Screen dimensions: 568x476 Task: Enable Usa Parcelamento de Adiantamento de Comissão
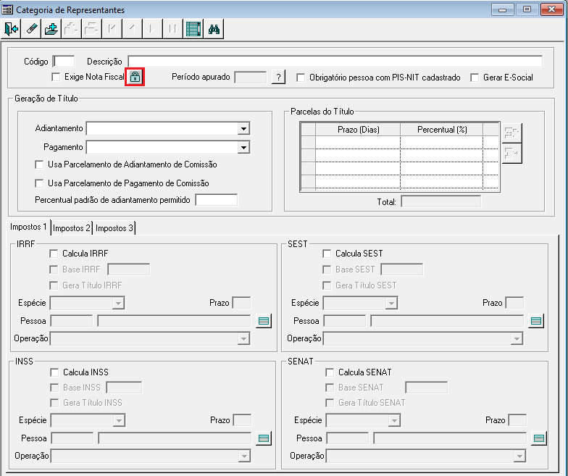point(39,164)
